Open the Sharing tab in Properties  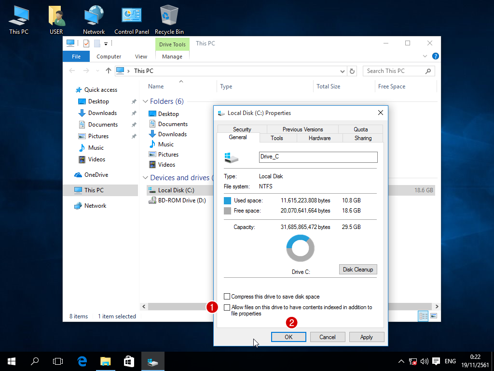pyautogui.click(x=363, y=138)
